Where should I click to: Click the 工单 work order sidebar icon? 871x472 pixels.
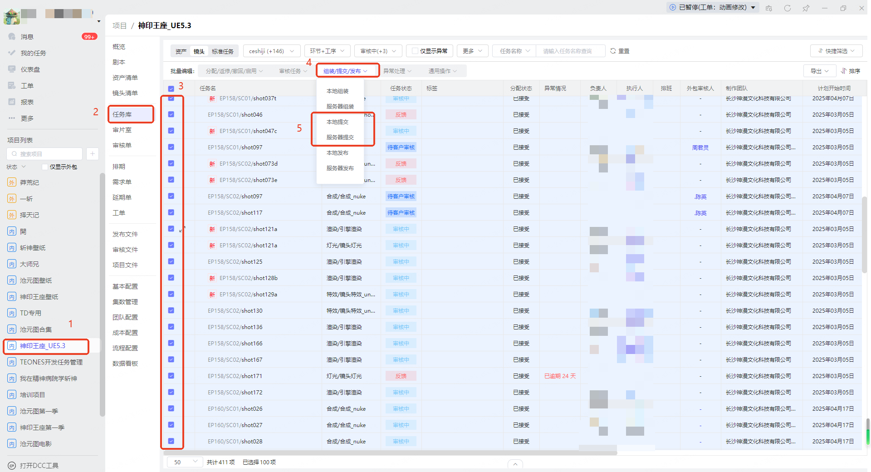pyautogui.click(x=12, y=86)
